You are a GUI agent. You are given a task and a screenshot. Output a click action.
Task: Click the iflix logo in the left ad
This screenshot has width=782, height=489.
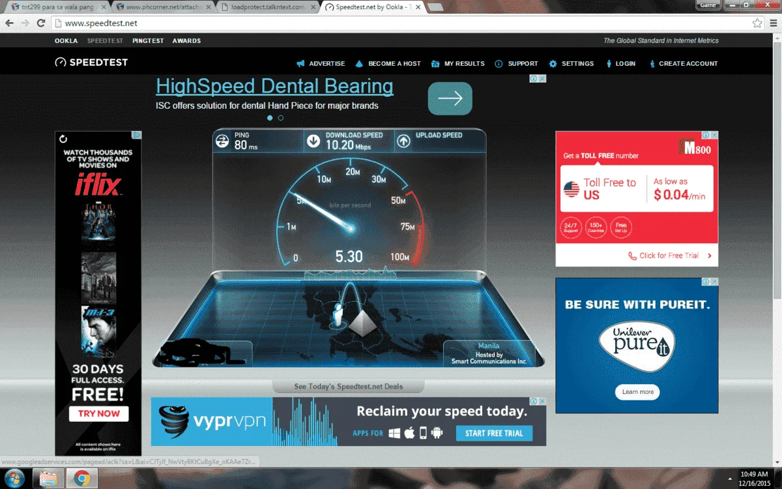click(x=98, y=185)
